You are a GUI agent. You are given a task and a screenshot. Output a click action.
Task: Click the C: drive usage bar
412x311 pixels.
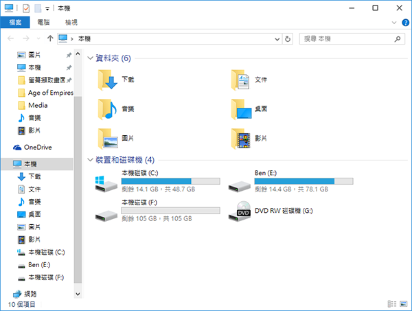click(170, 181)
